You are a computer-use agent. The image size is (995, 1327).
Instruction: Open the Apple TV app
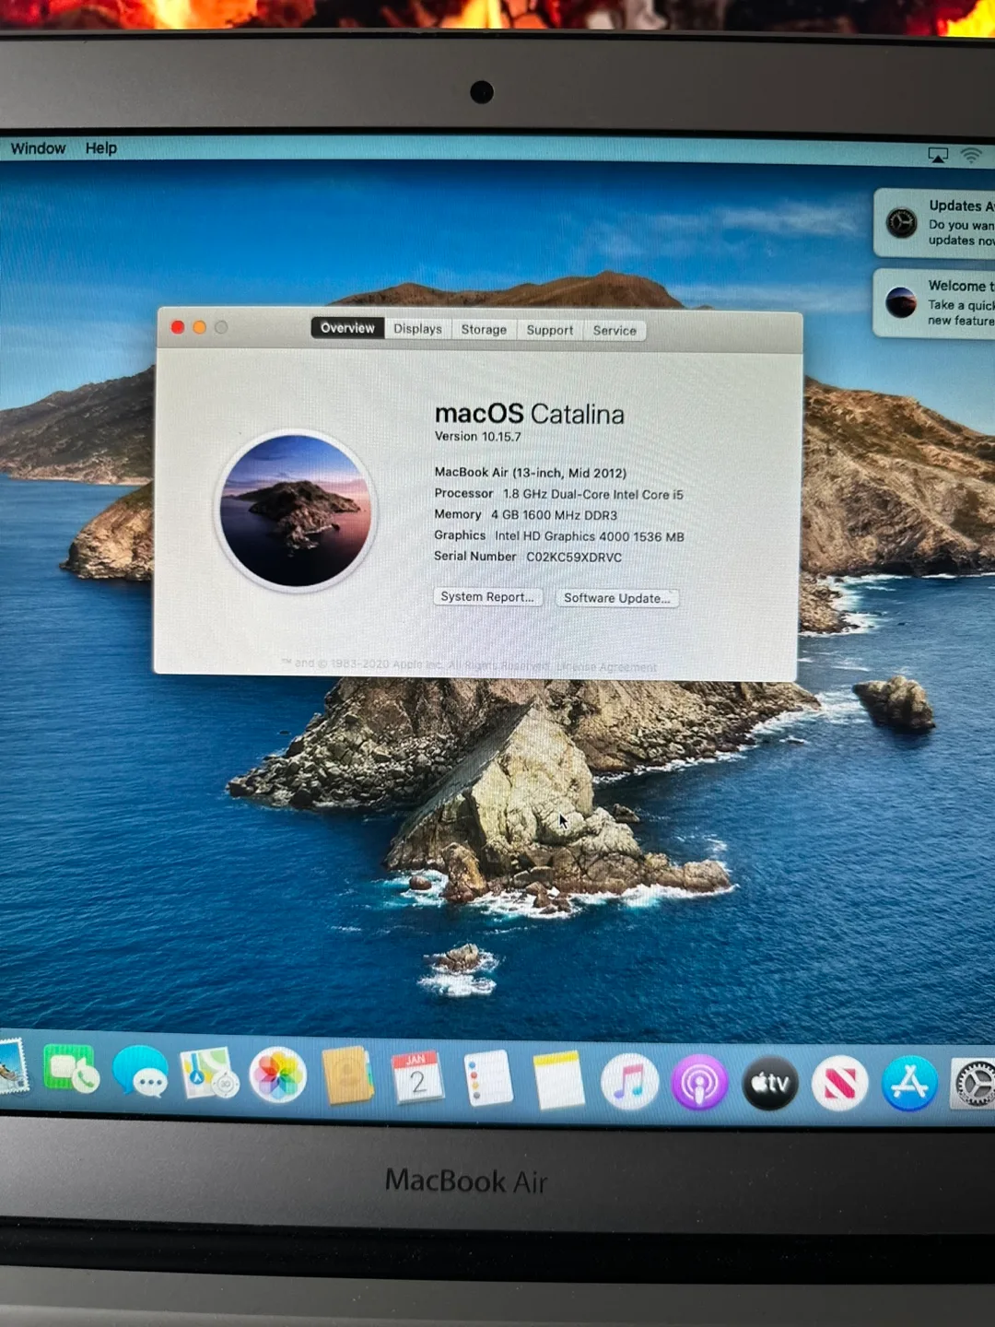tap(769, 1083)
